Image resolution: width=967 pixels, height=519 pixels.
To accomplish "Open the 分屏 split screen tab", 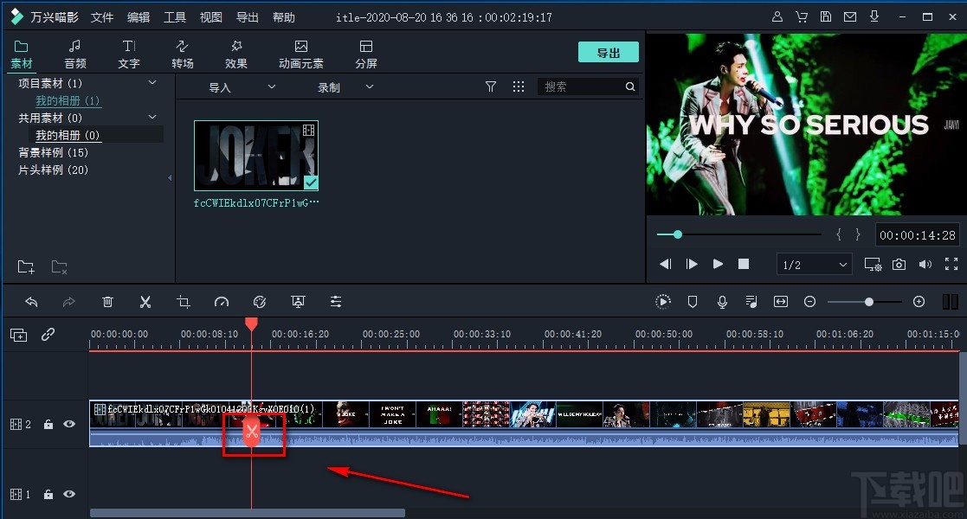I will pos(365,54).
